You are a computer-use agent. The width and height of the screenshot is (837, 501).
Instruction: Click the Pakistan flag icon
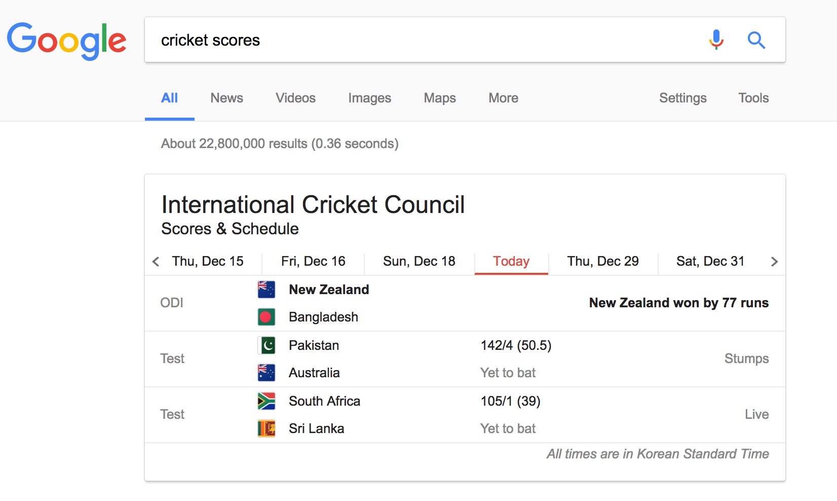[x=267, y=345]
